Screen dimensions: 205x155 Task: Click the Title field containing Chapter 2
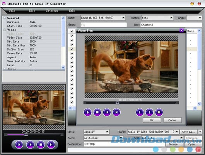[171, 25]
